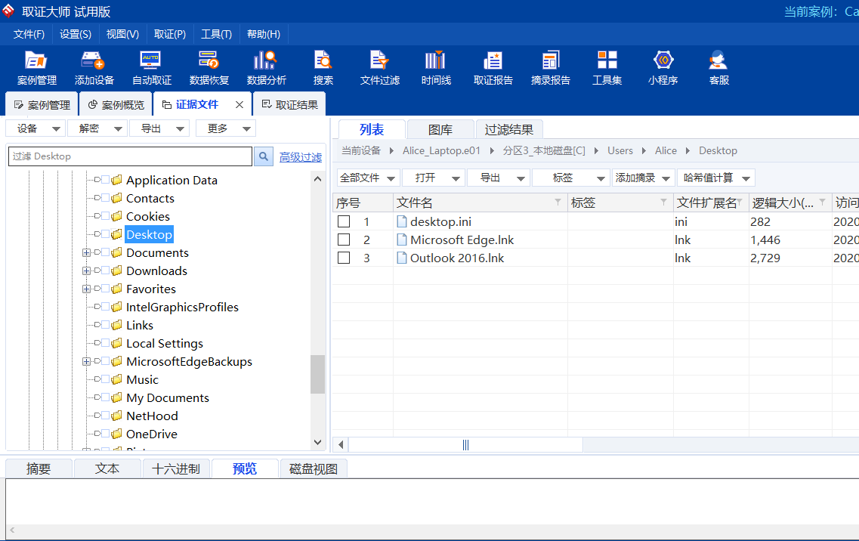
Task: Open the 哈希值计算 dropdown
Action: point(716,178)
